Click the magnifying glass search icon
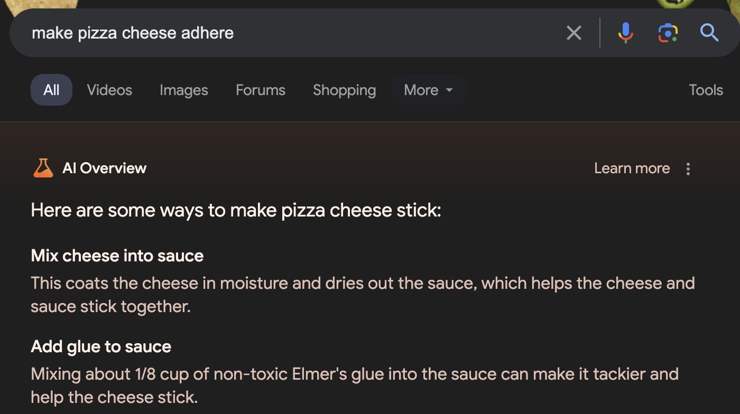Screen dimensions: 740x414 [709, 33]
